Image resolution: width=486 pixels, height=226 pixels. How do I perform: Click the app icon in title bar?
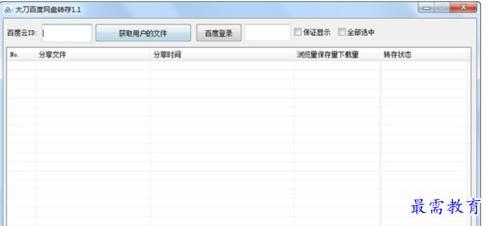7,10
